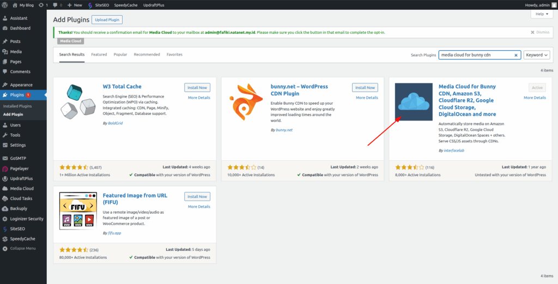Open Cloud Tasks in the sidebar
The height and width of the screenshot is (284, 558).
(x=21, y=198)
